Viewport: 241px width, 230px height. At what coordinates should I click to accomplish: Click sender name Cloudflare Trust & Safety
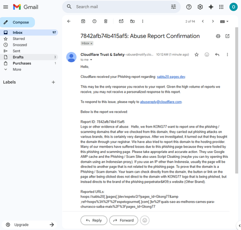(103, 54)
